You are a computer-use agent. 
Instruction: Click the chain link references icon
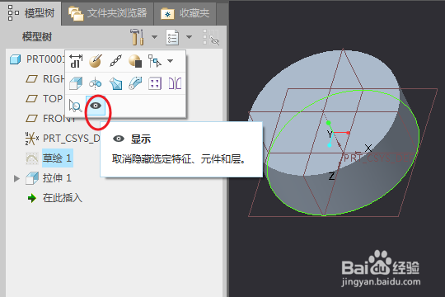(x=115, y=61)
